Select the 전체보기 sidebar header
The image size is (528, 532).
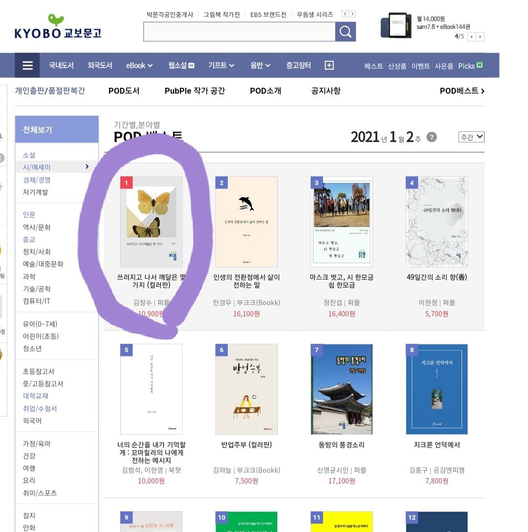point(57,129)
